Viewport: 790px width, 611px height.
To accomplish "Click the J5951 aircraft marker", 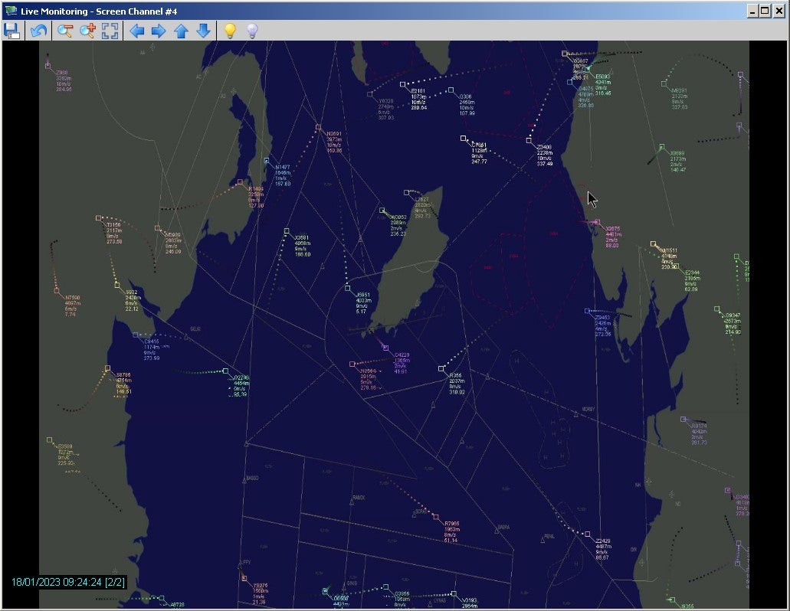I will pyautogui.click(x=348, y=288).
